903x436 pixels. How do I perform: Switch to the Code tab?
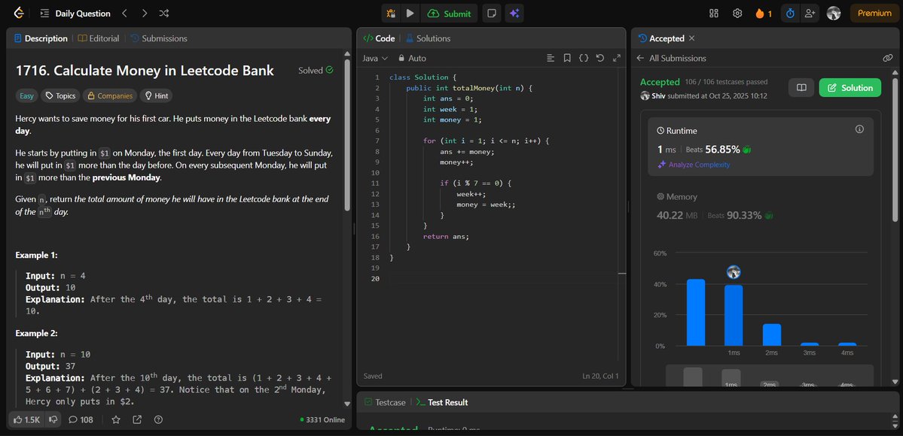pyautogui.click(x=379, y=38)
